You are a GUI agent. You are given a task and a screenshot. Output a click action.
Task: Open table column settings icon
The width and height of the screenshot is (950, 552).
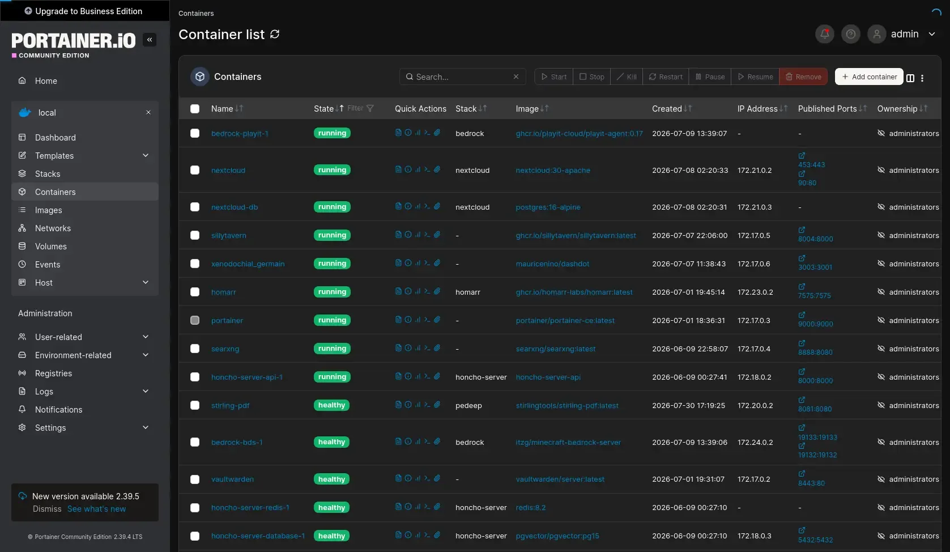pos(910,78)
